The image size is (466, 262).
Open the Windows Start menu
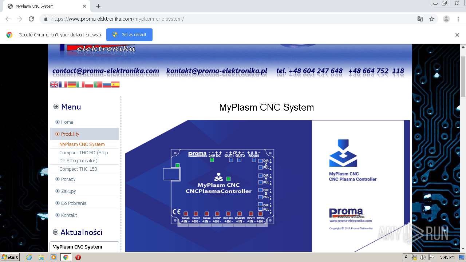tap(10, 257)
